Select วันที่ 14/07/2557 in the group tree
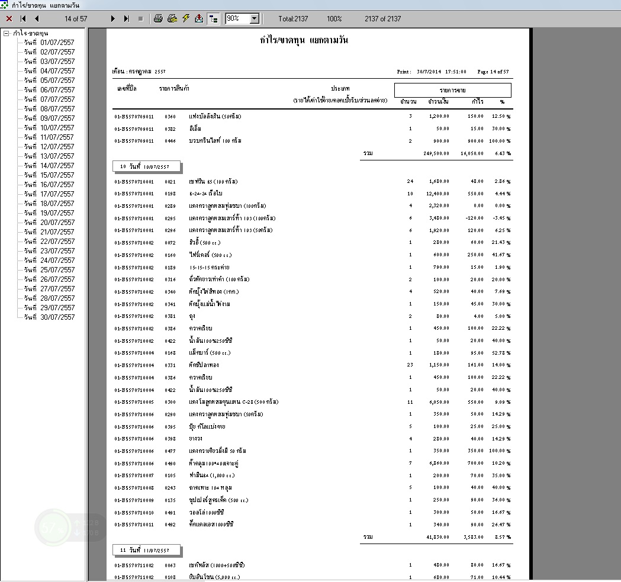The width and height of the screenshot is (621, 582). [49, 166]
